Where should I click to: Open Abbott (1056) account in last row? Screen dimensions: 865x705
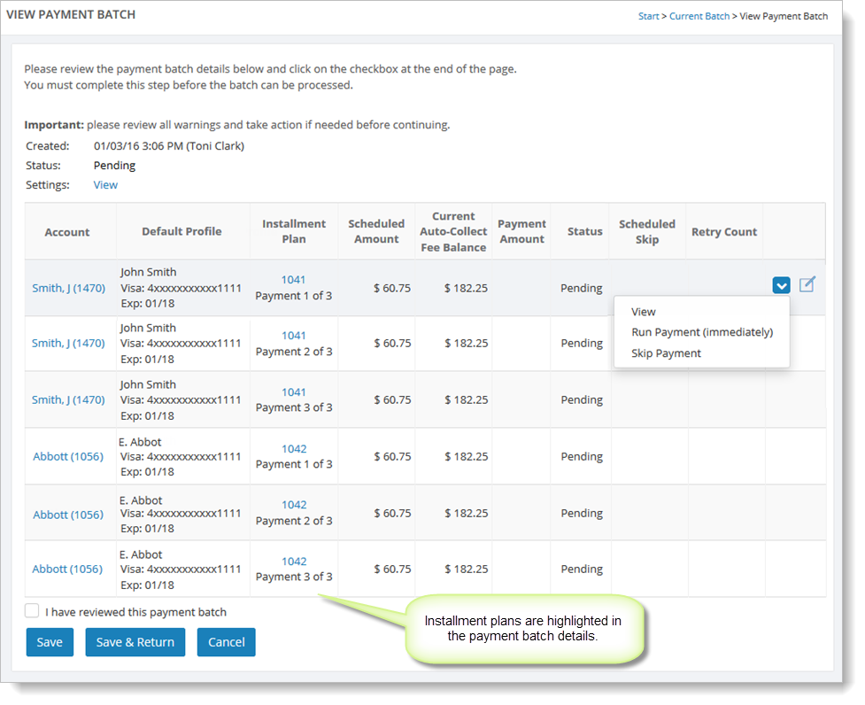68,569
